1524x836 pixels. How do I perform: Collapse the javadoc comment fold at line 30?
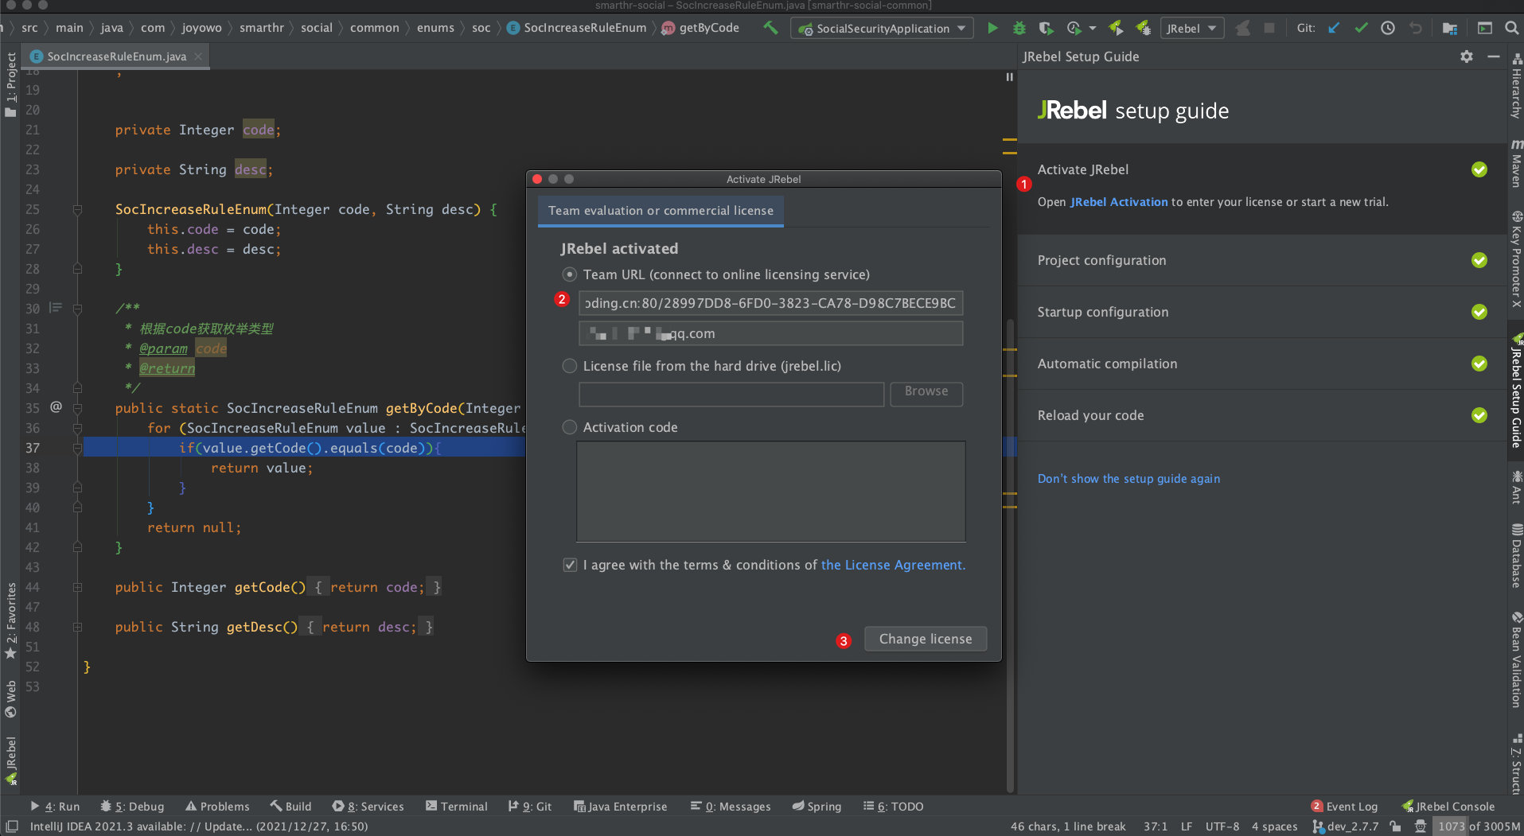[x=77, y=308]
